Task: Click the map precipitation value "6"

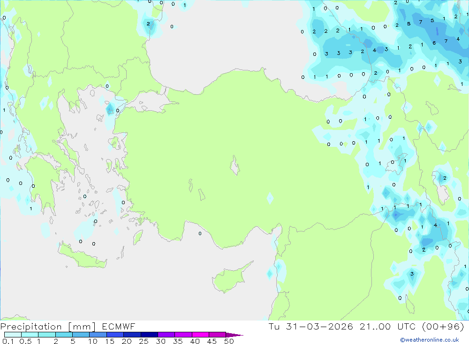Action: point(434,43)
